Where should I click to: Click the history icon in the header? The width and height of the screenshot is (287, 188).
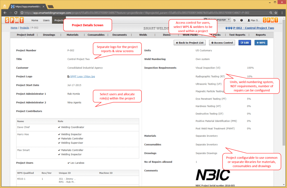pyautogui.click(x=235, y=20)
